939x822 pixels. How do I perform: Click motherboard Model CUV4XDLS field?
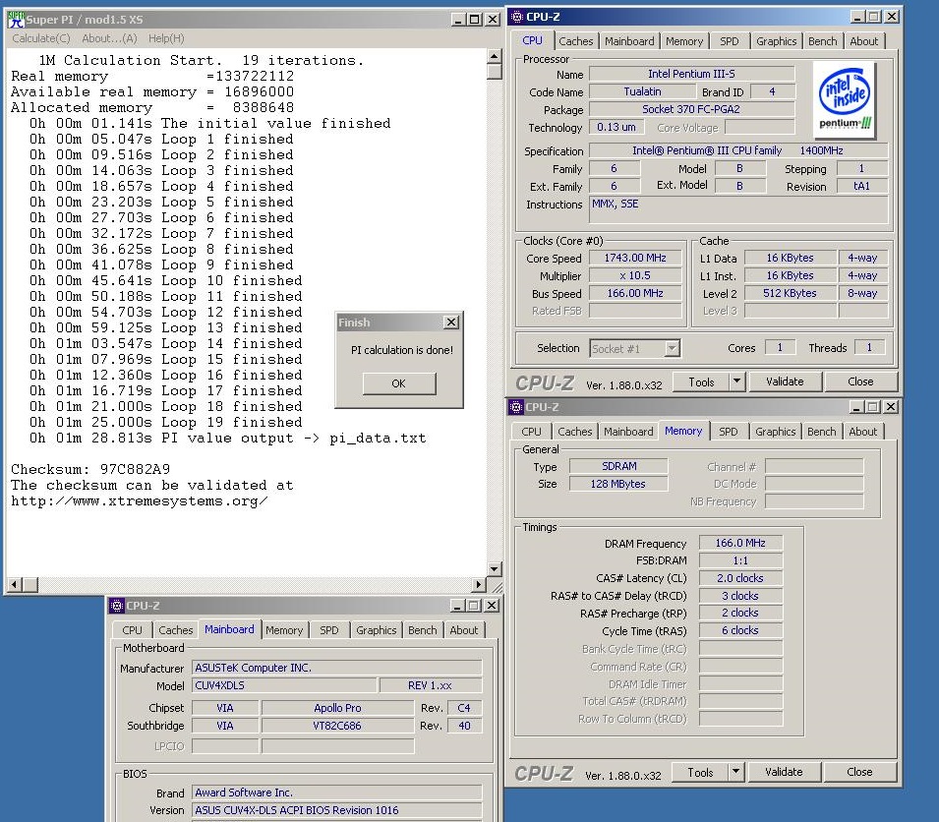tap(284, 685)
